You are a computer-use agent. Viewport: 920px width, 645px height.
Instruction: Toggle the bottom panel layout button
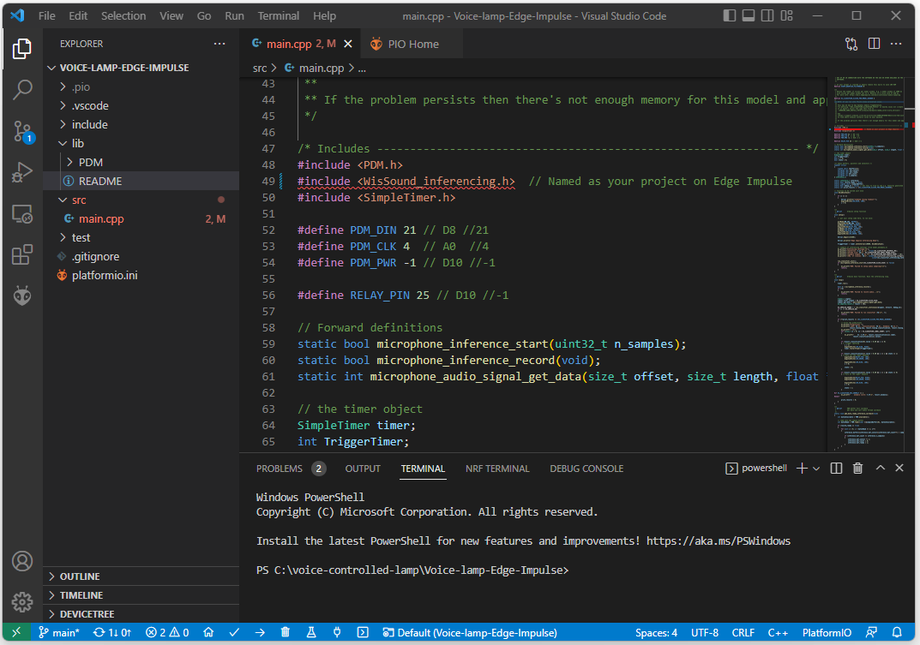749,16
